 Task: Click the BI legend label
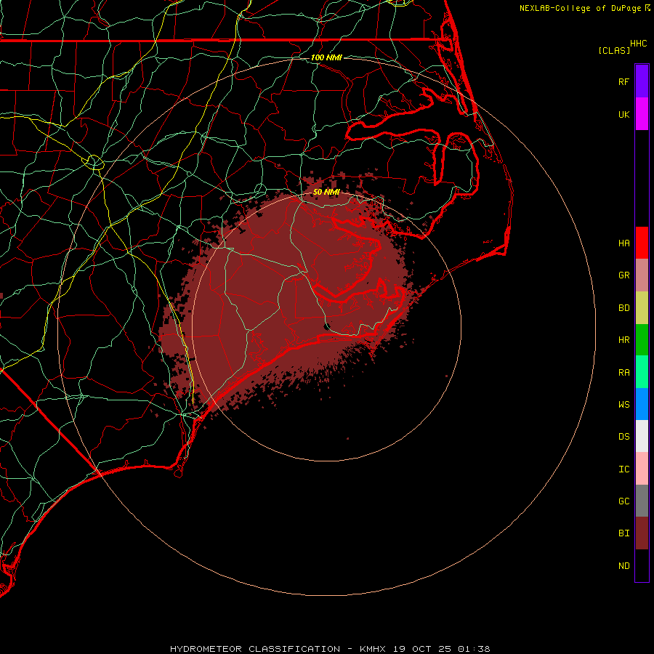[x=624, y=533]
